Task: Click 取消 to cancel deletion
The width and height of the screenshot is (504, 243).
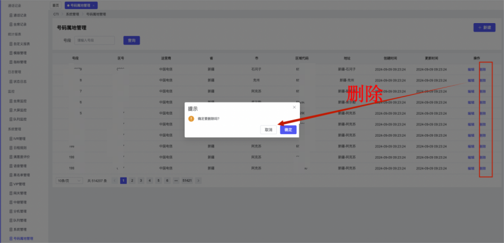Action: coord(268,130)
